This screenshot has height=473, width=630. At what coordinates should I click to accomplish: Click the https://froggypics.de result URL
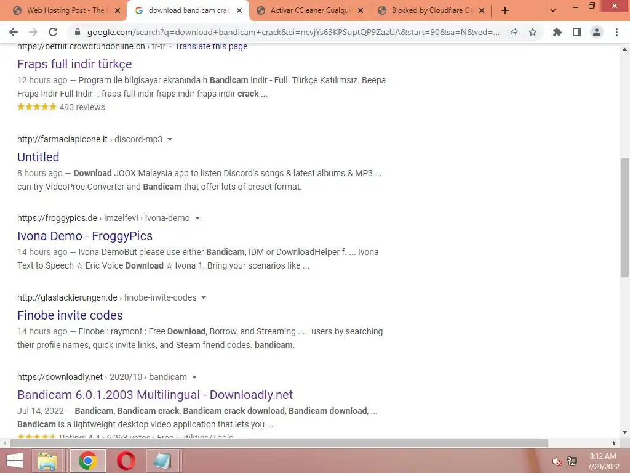click(57, 218)
